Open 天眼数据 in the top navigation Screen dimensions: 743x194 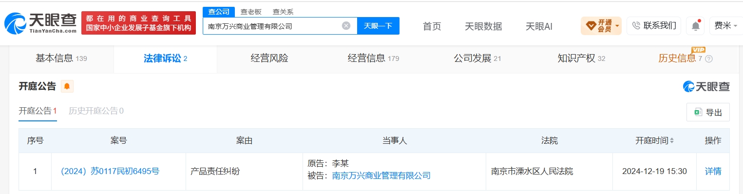(x=483, y=26)
